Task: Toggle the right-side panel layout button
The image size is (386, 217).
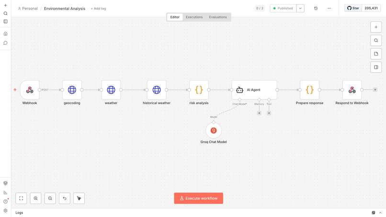Action: tap(376, 67)
